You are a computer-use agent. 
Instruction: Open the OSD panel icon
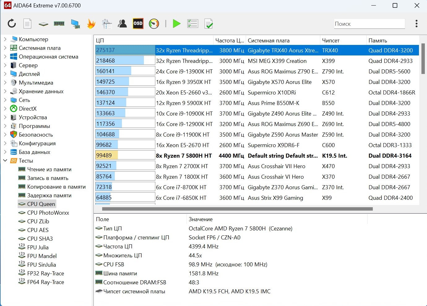pos(138,24)
